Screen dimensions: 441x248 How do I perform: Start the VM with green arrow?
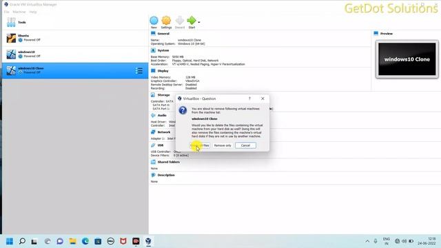point(192,21)
